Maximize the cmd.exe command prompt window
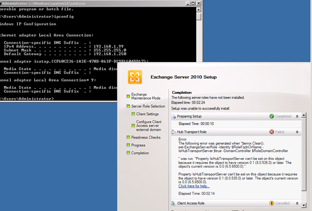312x211 pixels. pyautogui.click(x=193, y=3)
